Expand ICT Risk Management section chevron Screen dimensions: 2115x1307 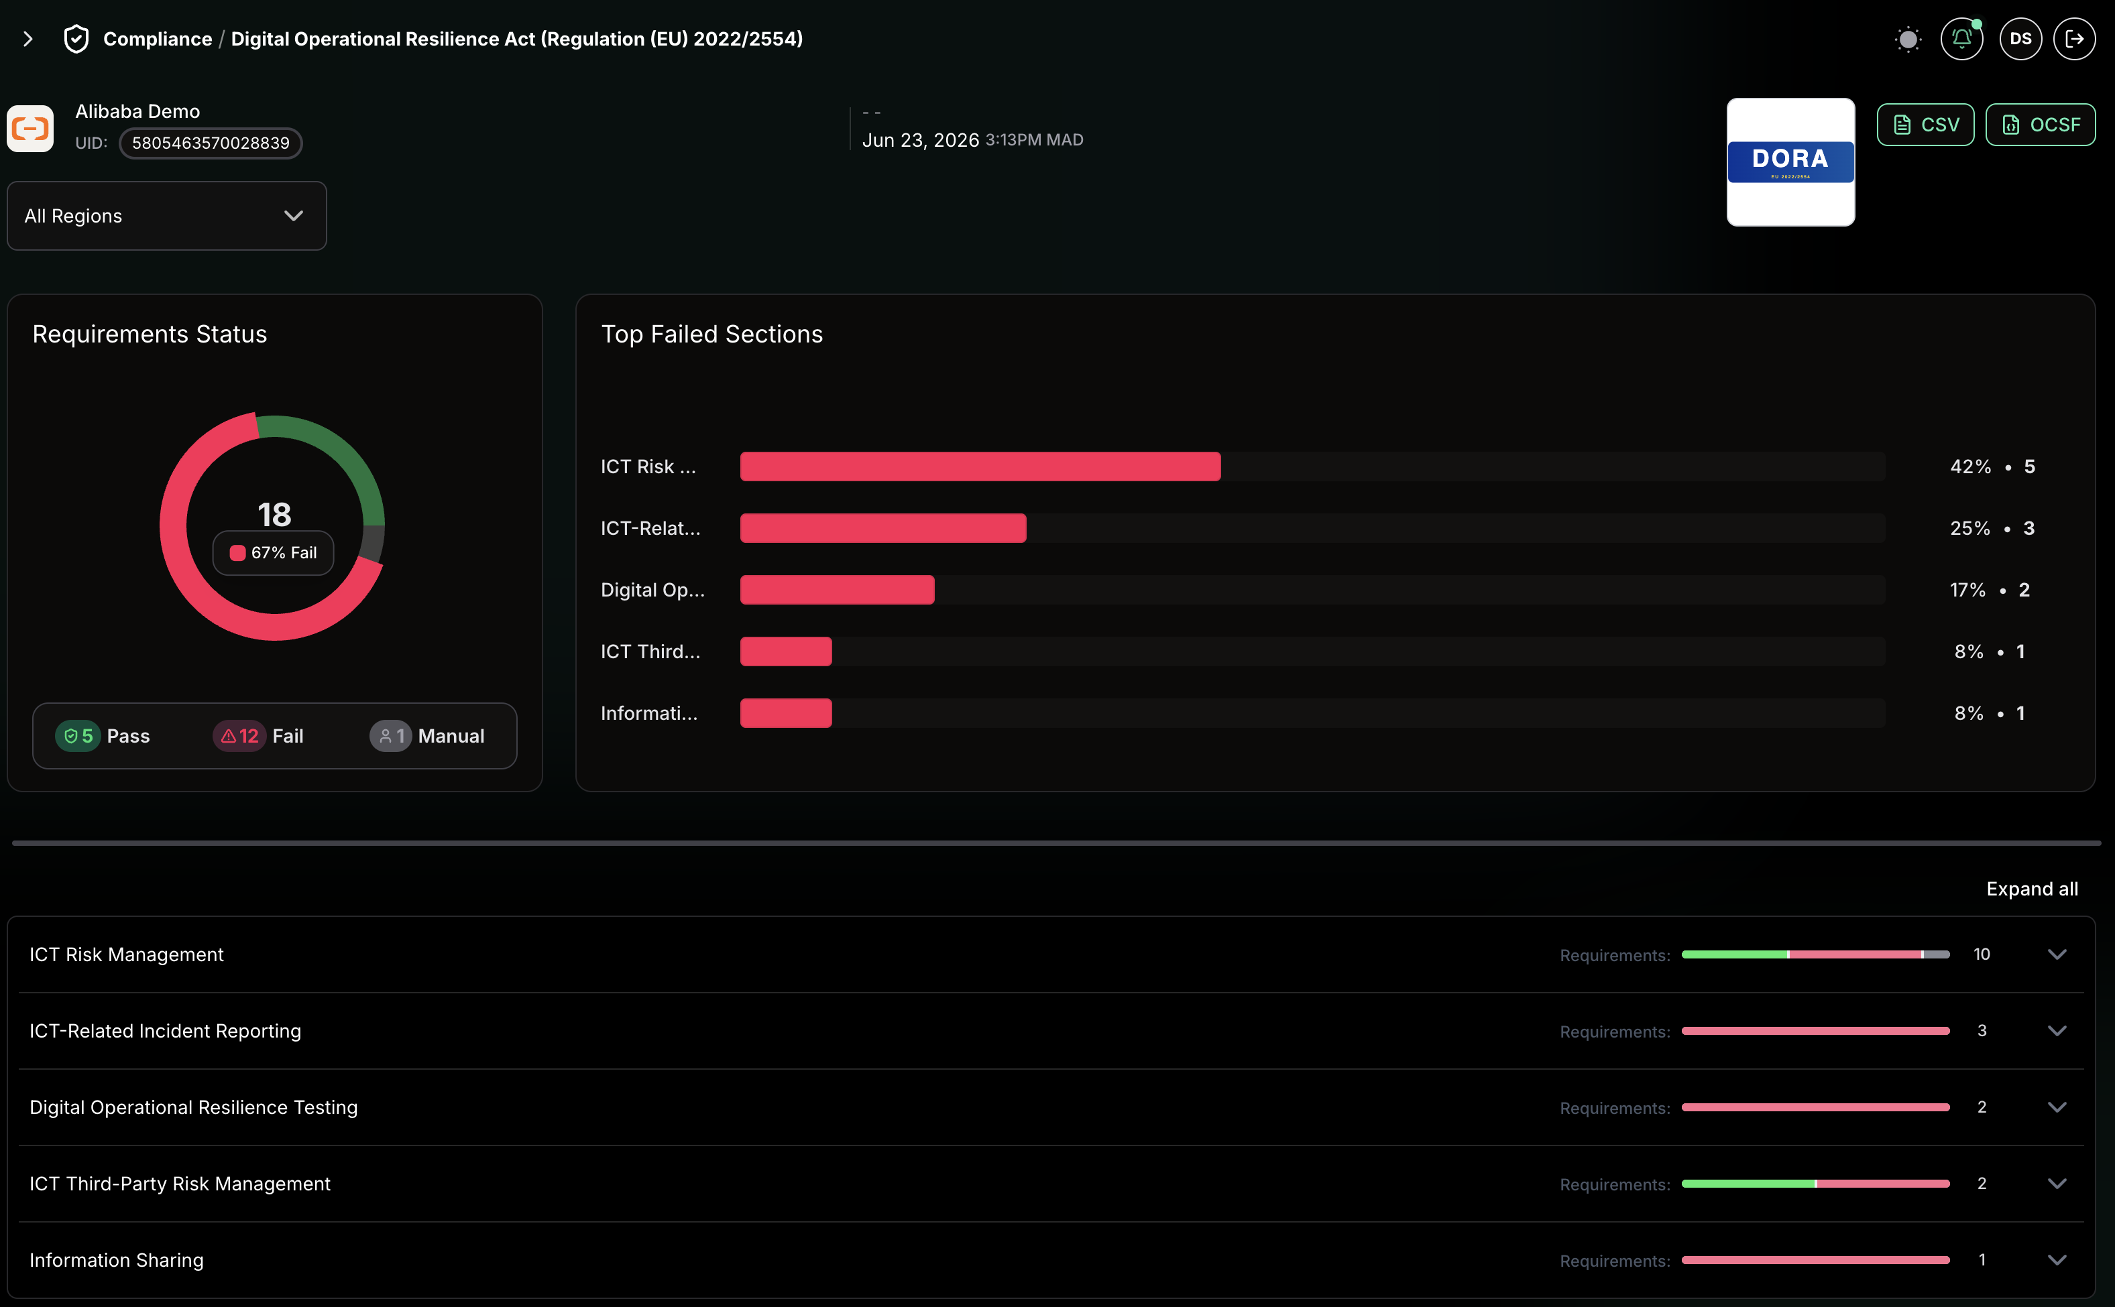coord(2057,954)
